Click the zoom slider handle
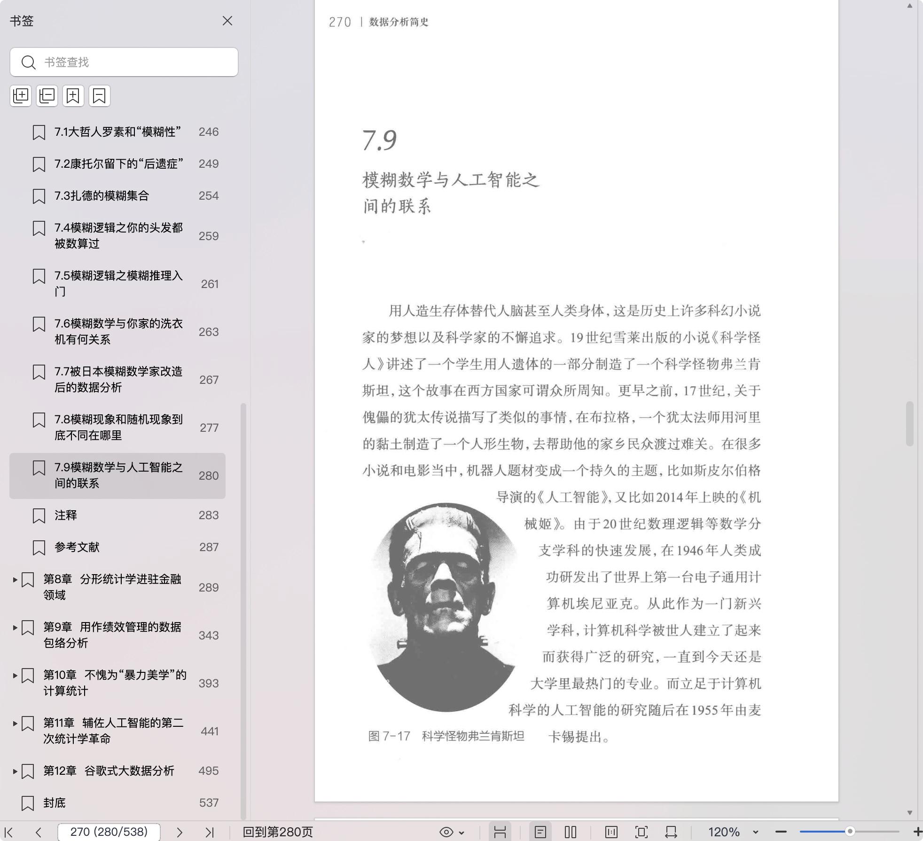Screen dimensions: 923x841 850,832
